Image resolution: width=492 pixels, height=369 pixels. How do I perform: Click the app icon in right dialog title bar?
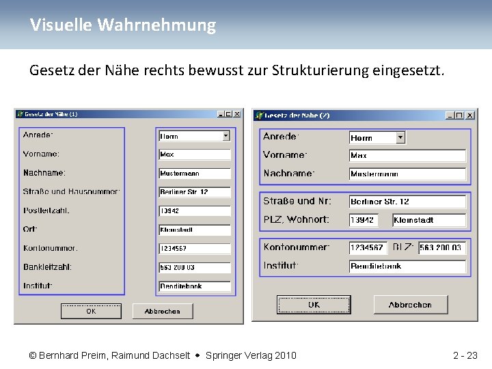pyautogui.click(x=259, y=115)
